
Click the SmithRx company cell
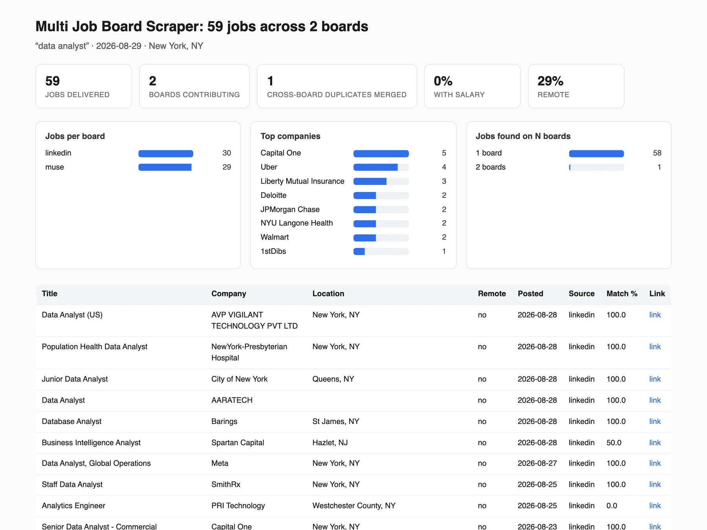[x=226, y=484]
